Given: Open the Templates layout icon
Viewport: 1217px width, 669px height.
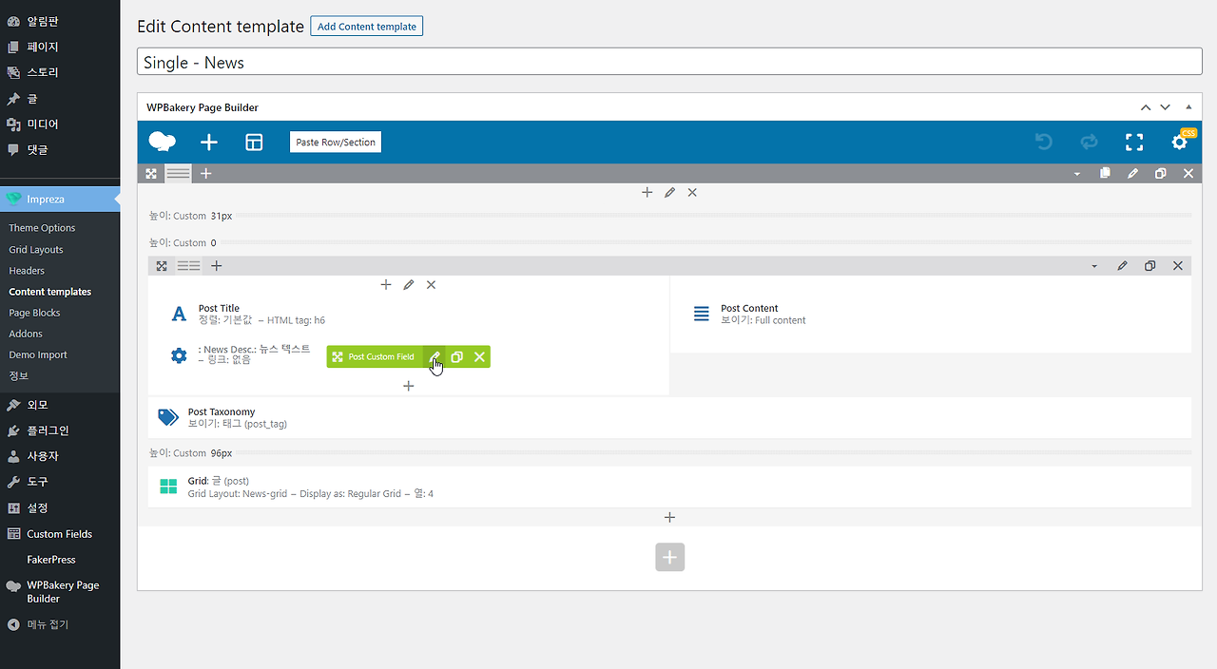Looking at the screenshot, I should 254,143.
